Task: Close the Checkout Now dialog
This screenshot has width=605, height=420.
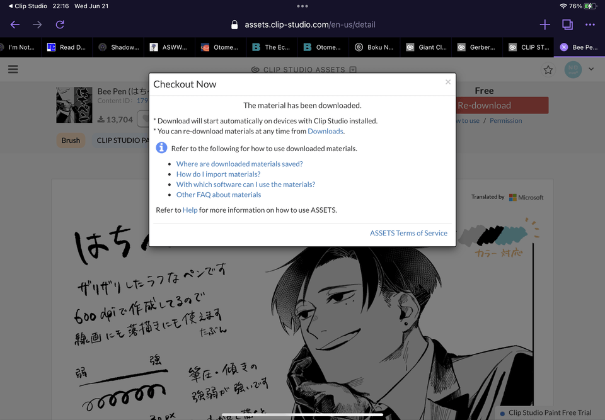Action: point(448,82)
